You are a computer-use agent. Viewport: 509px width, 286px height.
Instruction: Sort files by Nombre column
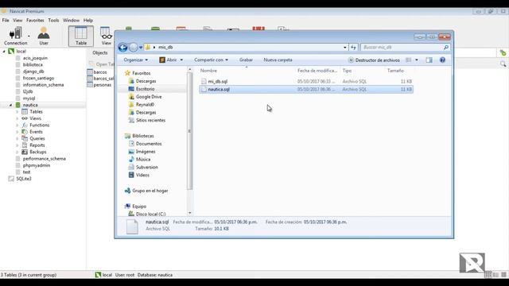pos(208,71)
